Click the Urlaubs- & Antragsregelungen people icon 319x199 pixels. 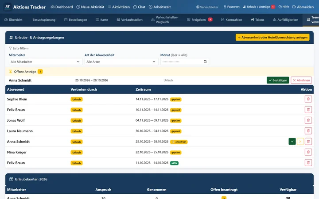click(12, 37)
